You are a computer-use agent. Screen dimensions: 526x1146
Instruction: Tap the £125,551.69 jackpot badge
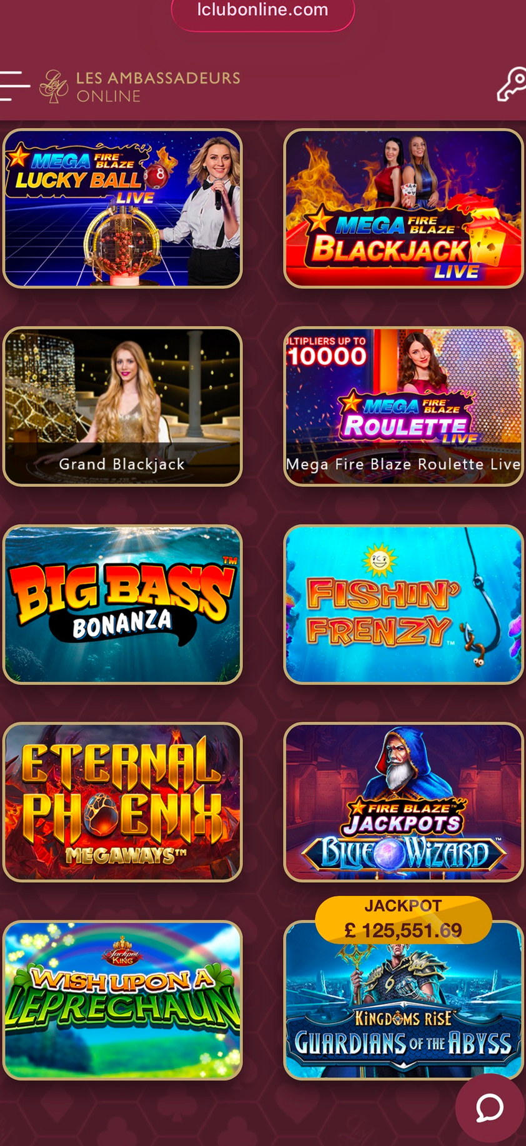pyautogui.click(x=404, y=920)
